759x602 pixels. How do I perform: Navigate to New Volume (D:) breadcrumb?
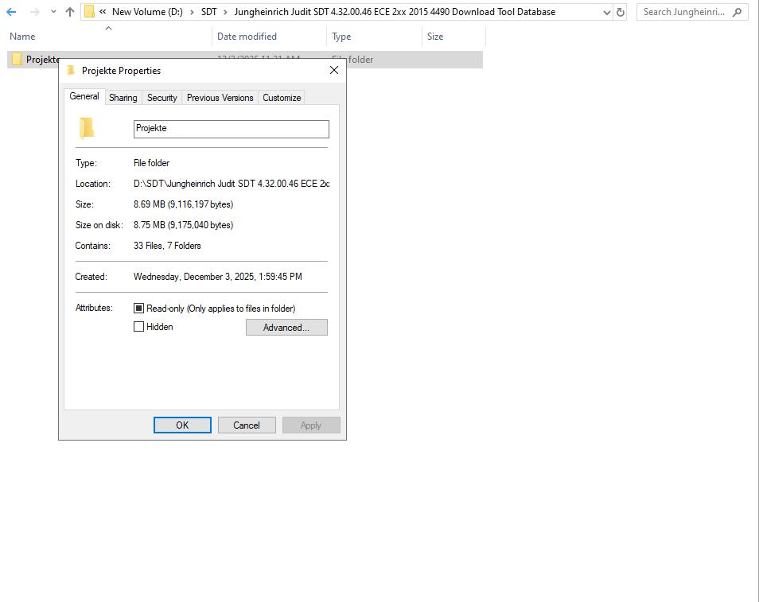click(147, 12)
